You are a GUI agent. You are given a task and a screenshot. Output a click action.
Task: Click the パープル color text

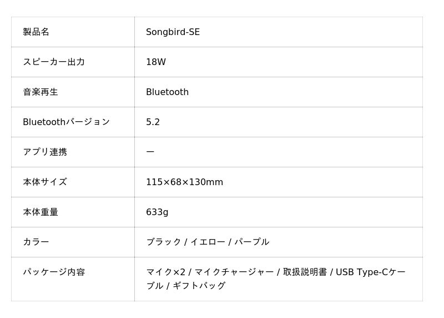click(x=251, y=242)
